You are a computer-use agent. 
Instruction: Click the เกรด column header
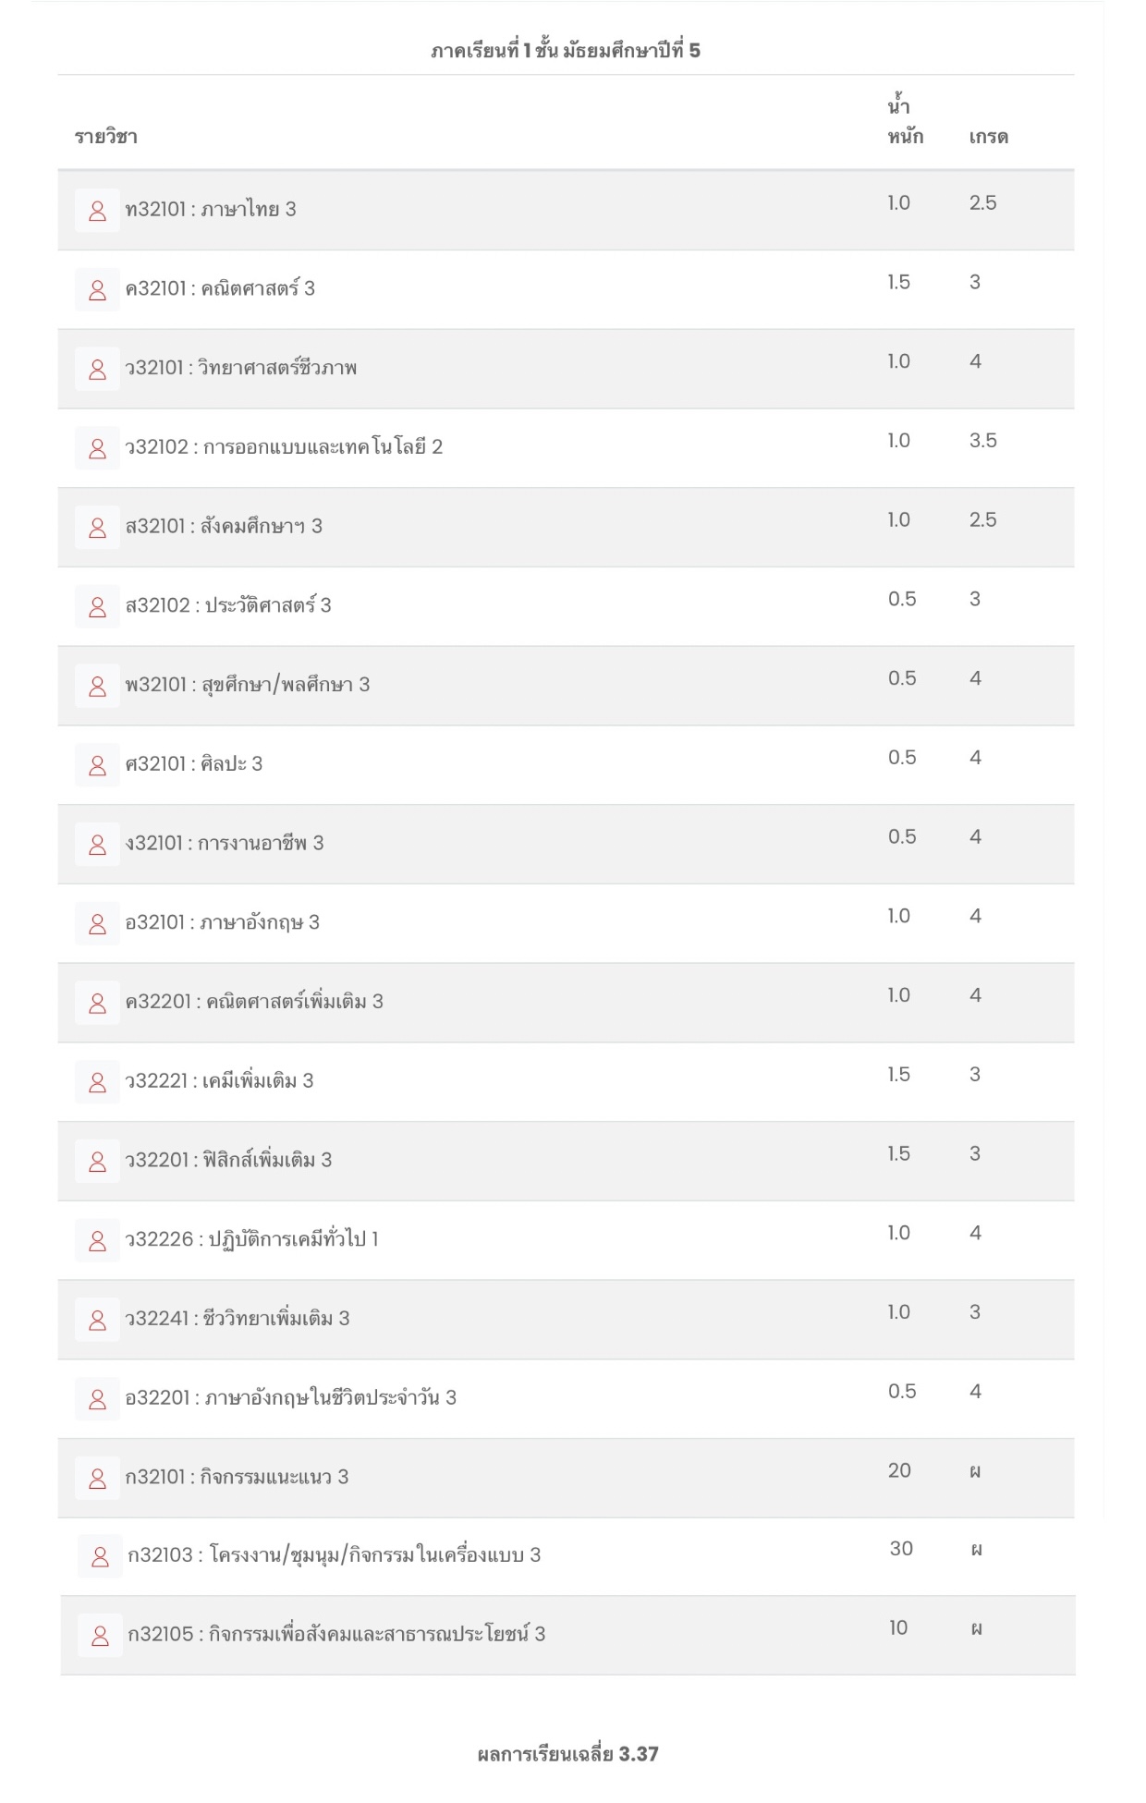pos(988,137)
